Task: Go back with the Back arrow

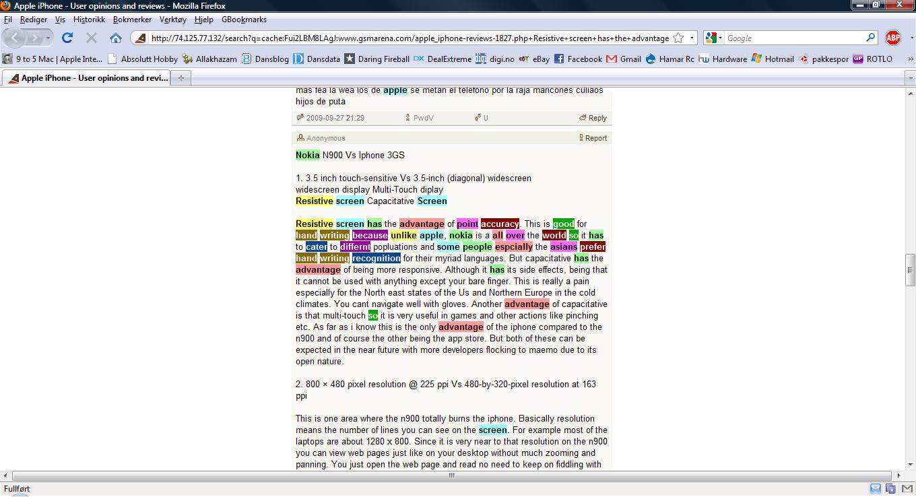Action: click(x=15, y=38)
